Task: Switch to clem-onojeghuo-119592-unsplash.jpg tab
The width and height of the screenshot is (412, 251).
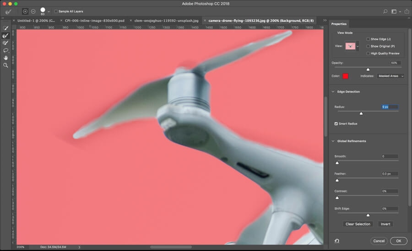Action: tap(167, 21)
